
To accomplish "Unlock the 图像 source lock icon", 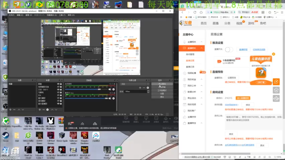I will (61, 84).
